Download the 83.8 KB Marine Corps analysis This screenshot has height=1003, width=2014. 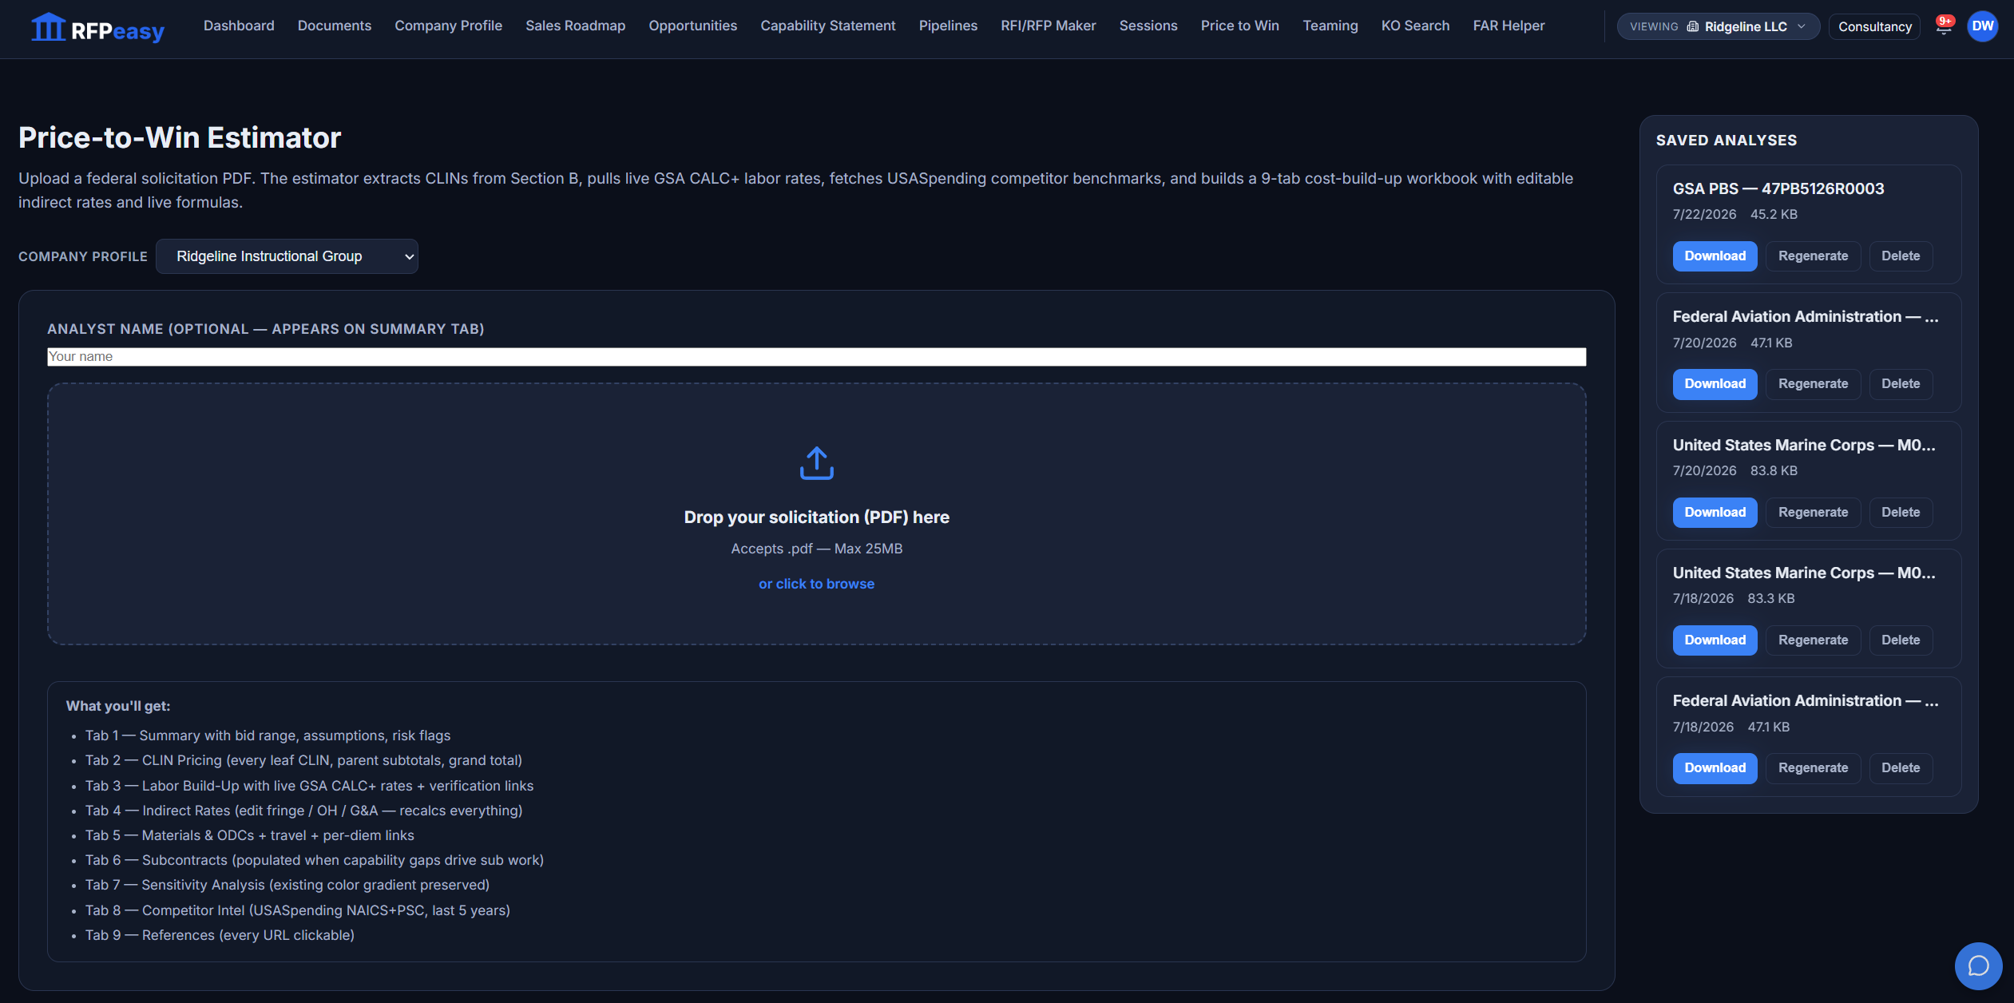(x=1715, y=513)
